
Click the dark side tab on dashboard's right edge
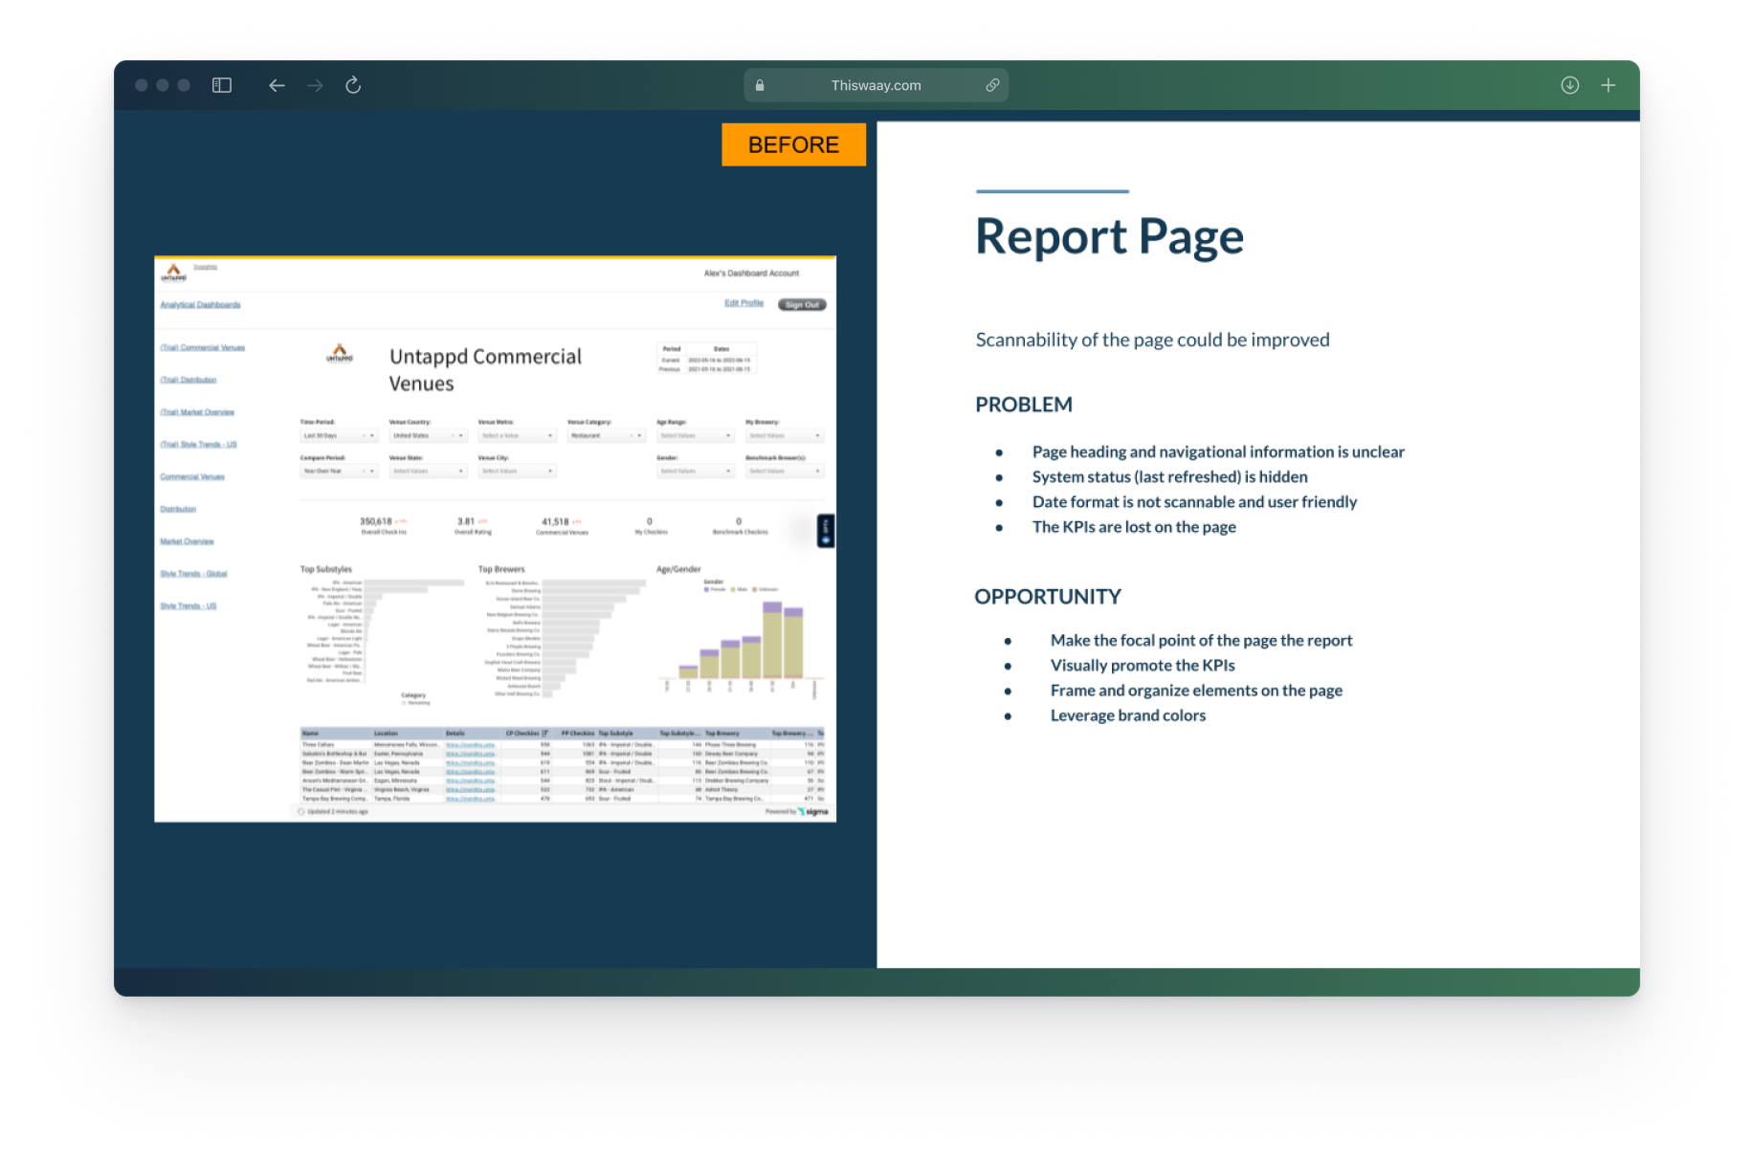(826, 531)
